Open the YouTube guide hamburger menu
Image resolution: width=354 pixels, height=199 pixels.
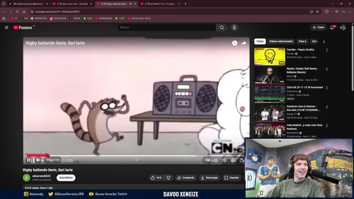[7, 27]
